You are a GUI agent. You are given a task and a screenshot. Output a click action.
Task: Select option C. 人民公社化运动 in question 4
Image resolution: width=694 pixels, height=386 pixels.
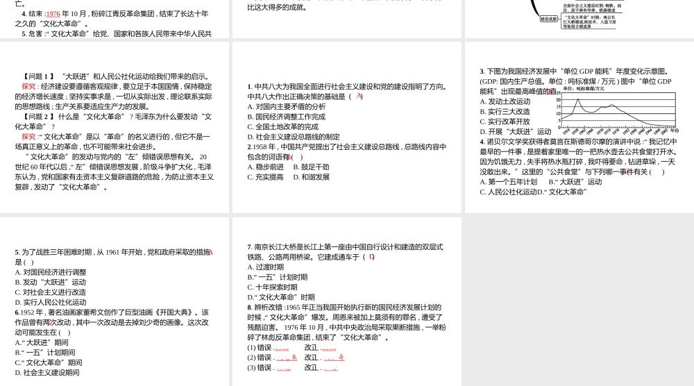[509, 192]
